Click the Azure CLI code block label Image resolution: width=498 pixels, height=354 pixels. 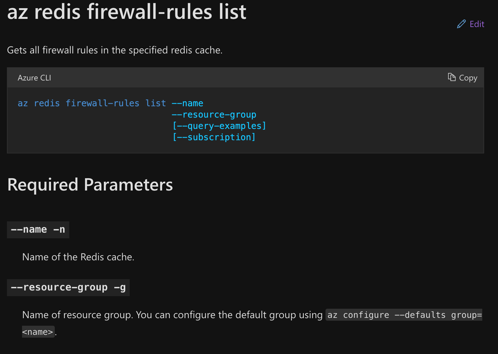pos(34,78)
